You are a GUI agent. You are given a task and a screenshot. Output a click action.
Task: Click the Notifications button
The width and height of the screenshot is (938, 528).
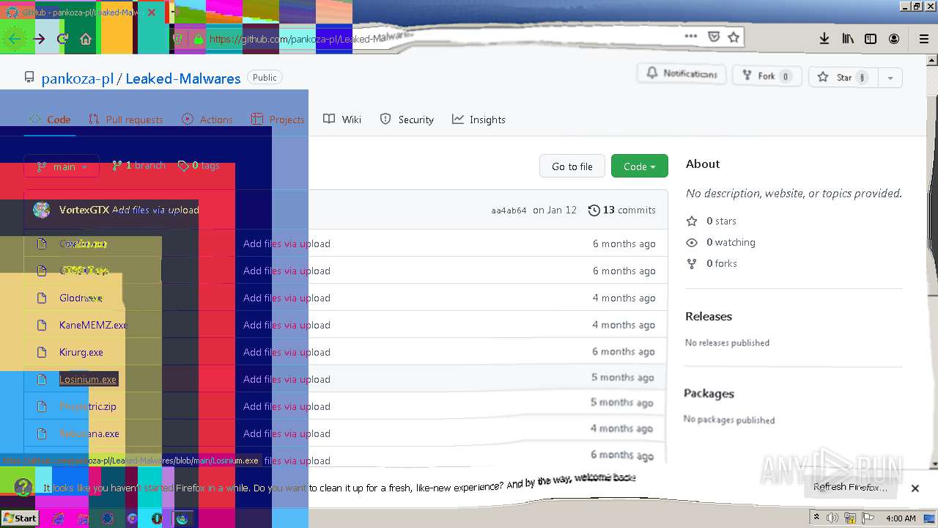[682, 74]
